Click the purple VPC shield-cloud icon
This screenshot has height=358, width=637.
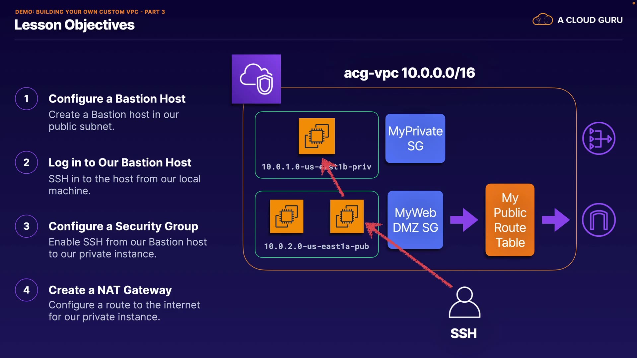point(256,79)
